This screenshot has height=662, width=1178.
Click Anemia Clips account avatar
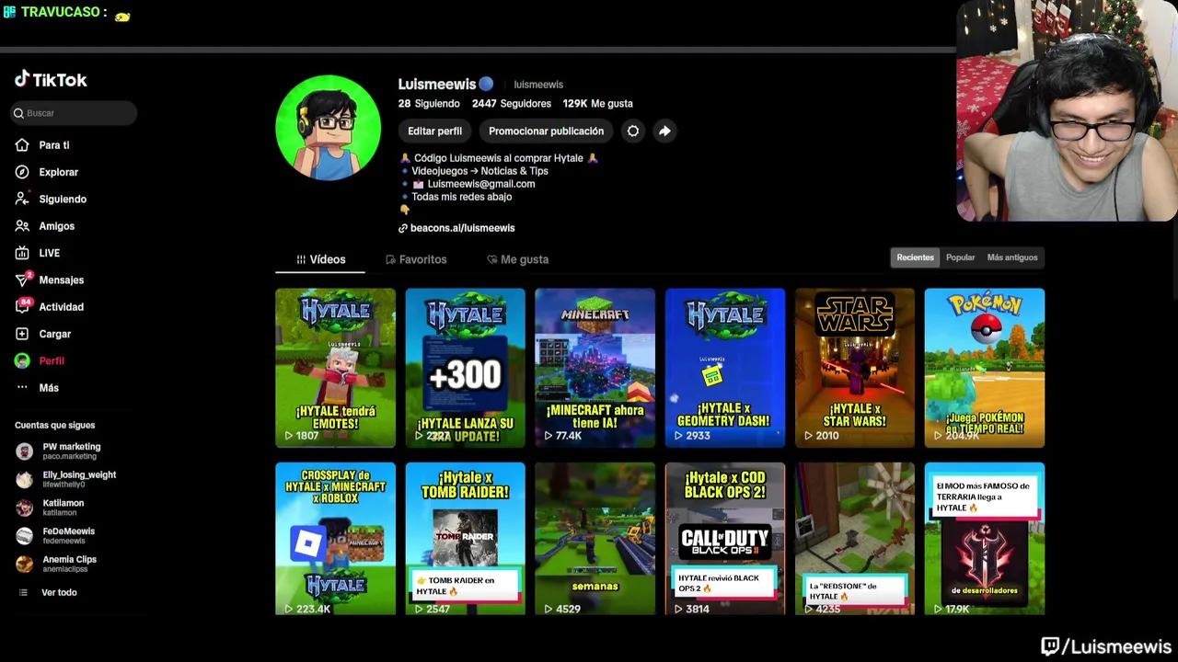pos(24,564)
